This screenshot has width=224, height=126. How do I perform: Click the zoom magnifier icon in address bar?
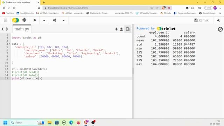(x=152, y=8)
